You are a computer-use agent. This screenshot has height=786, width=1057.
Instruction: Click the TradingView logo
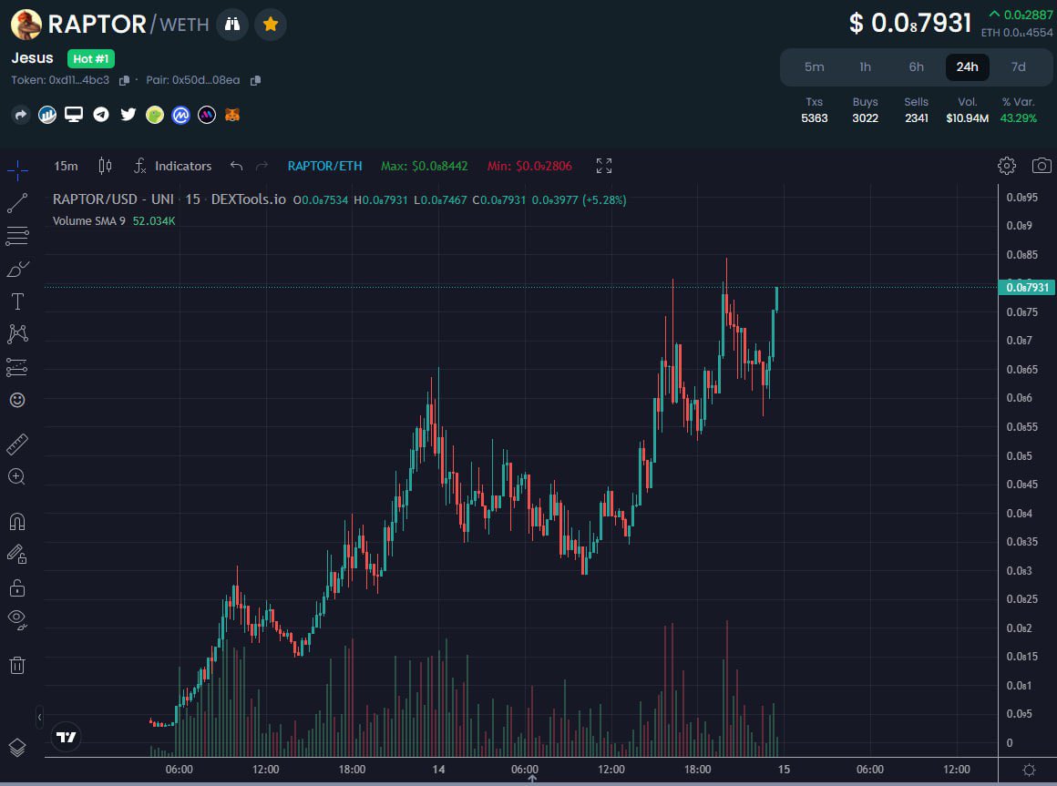tap(66, 737)
